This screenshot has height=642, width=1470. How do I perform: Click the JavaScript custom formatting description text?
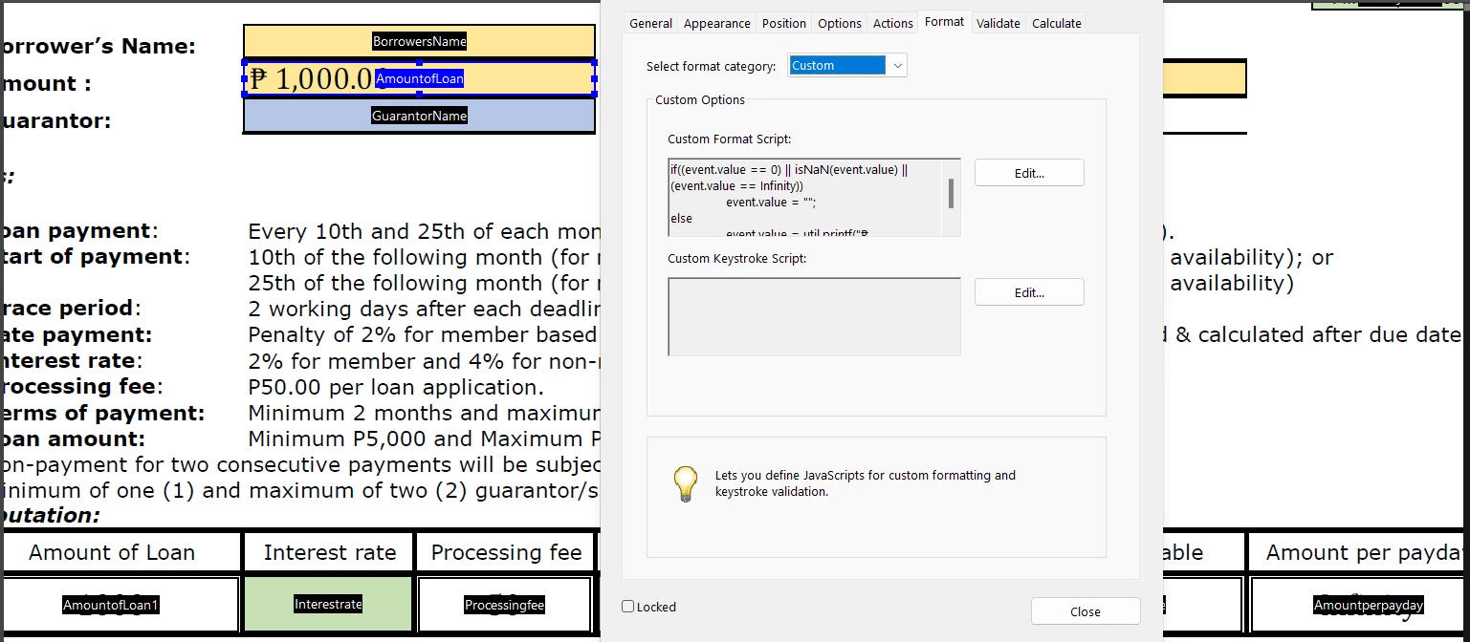(866, 483)
